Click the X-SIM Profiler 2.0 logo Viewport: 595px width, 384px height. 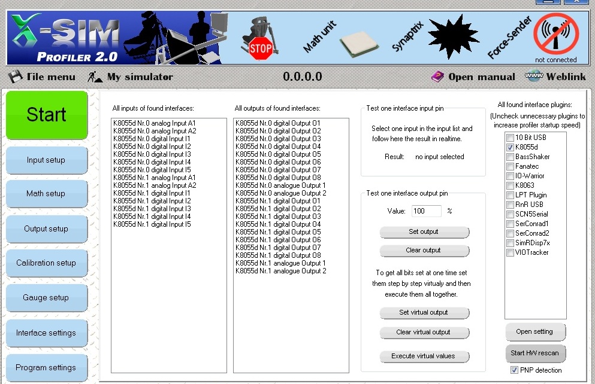[65, 38]
